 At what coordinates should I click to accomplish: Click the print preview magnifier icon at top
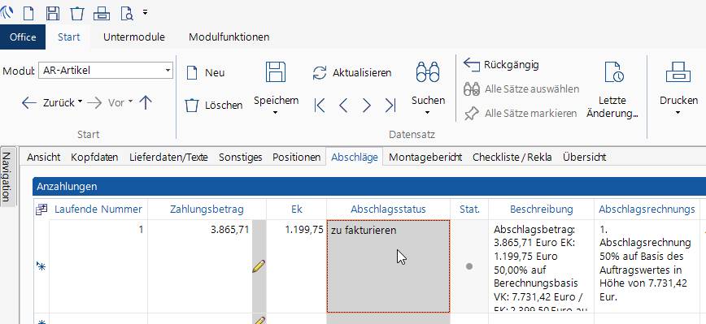pos(127,14)
